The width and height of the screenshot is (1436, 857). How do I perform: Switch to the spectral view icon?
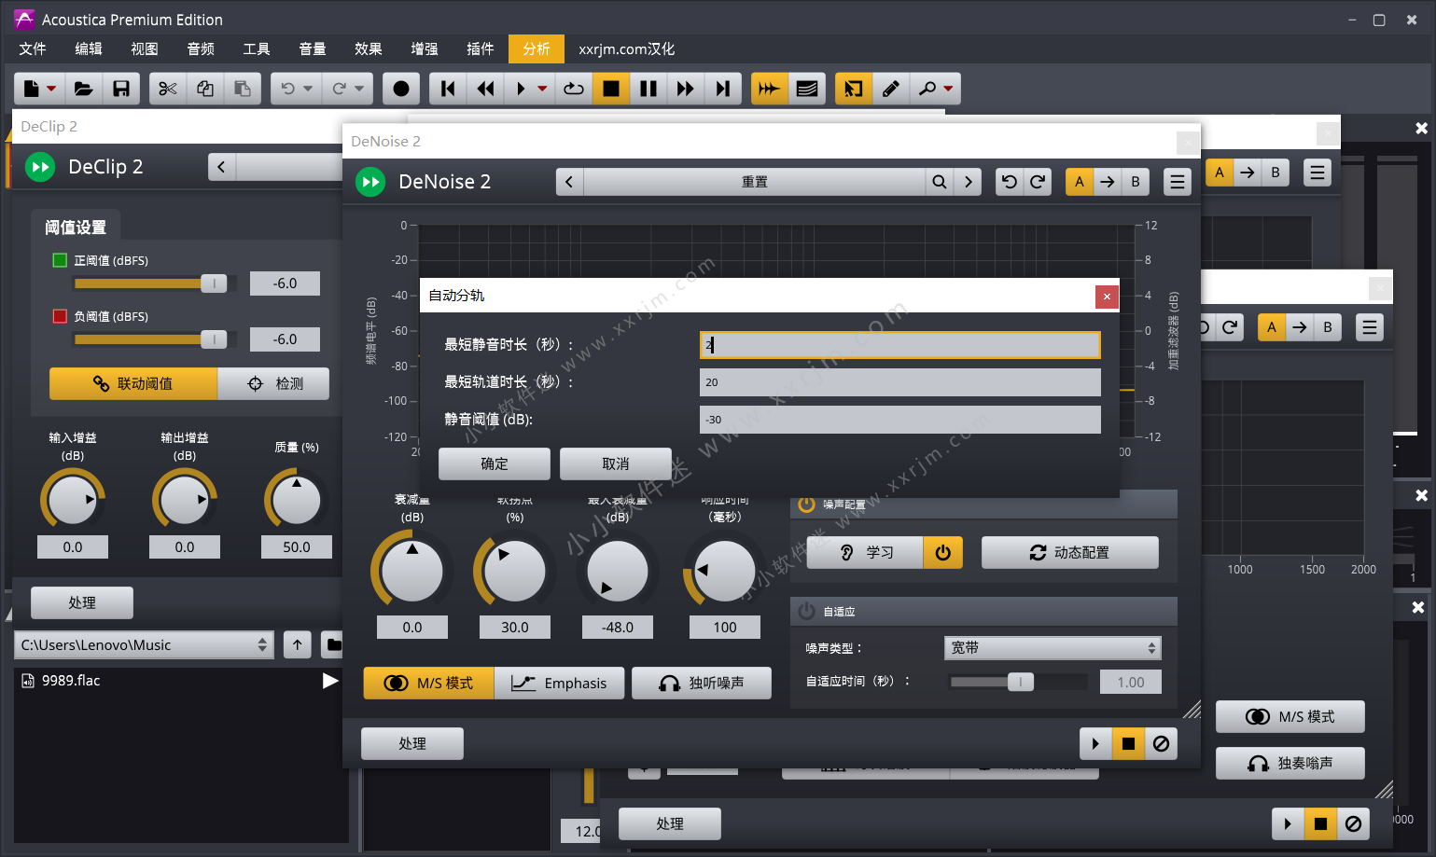pyautogui.click(x=807, y=89)
